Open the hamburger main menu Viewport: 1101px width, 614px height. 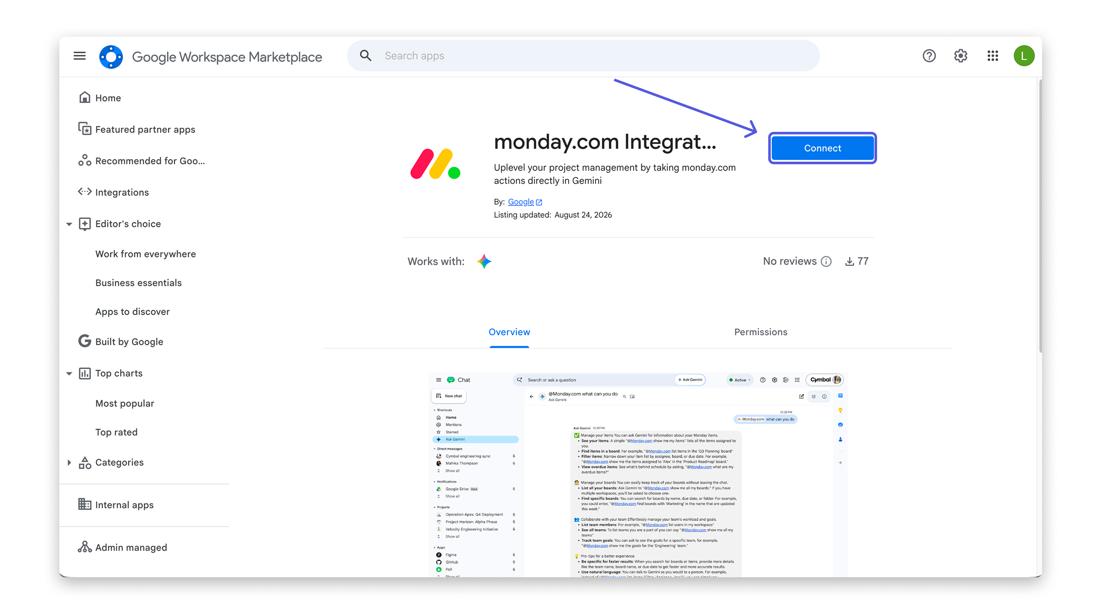tap(79, 56)
